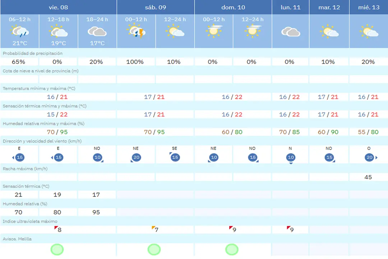Click the Dirección y velocidad del viento label

(x=42, y=141)
